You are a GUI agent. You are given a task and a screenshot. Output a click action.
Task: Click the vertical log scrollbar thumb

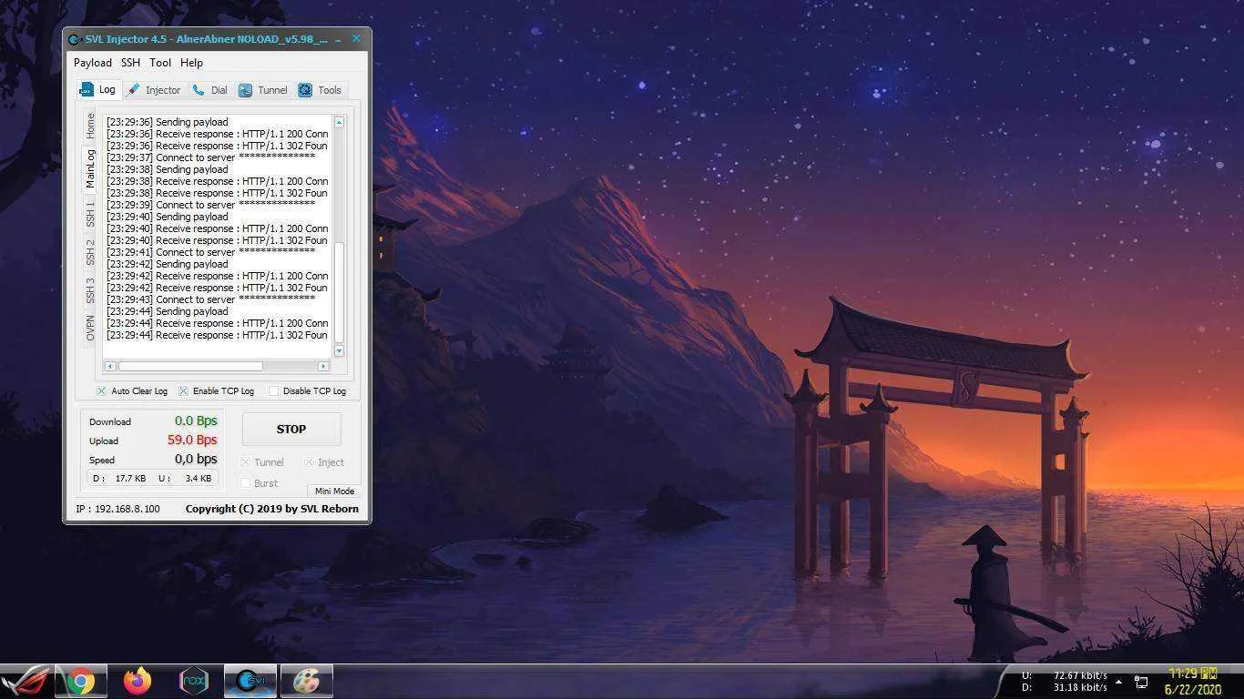coord(339,292)
